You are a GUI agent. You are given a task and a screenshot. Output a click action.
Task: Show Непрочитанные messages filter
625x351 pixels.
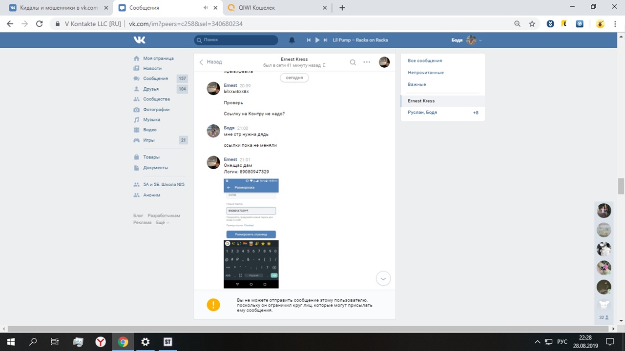426,73
